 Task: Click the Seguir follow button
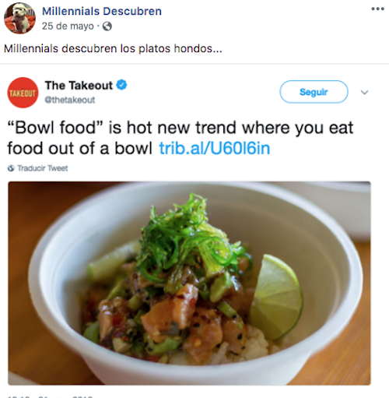[x=314, y=92]
